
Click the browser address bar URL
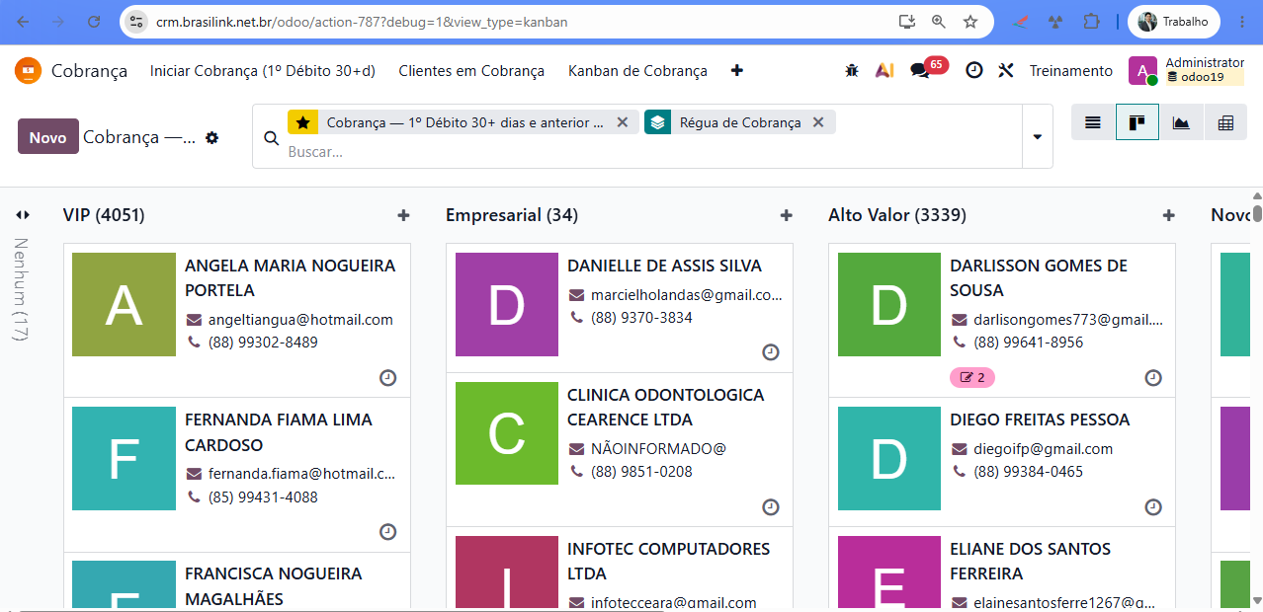coord(362,22)
